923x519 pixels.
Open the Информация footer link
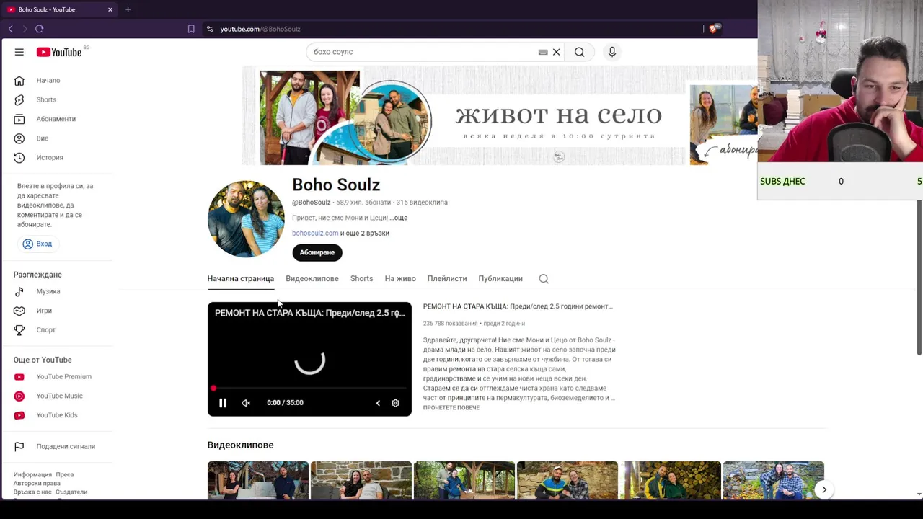pyautogui.click(x=32, y=475)
